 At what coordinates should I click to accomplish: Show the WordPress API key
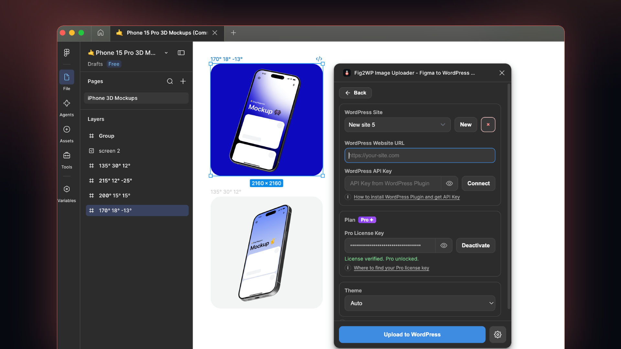tap(450, 184)
